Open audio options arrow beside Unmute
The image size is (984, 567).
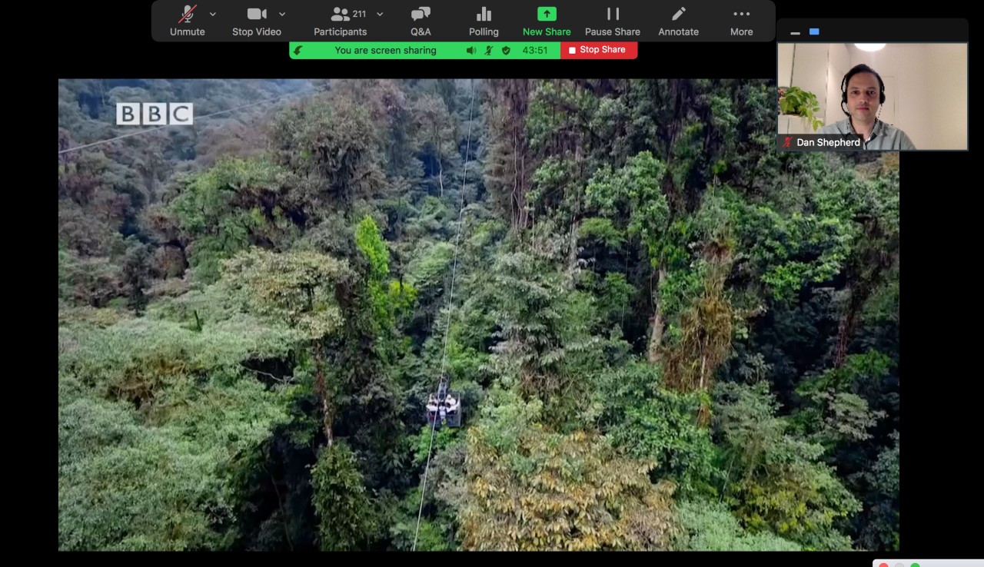click(x=213, y=14)
